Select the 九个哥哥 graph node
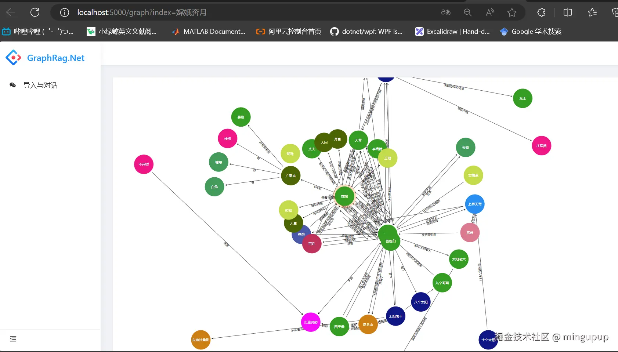618x352 pixels. click(x=442, y=283)
